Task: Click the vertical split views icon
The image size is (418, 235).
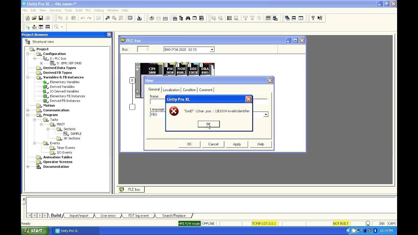Action: click(41, 27)
